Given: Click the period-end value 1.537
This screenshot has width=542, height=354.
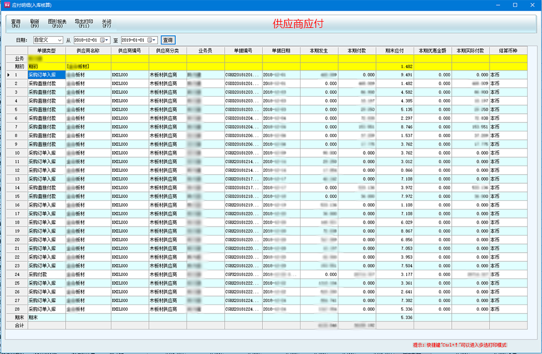Looking at the screenshot, I should (407, 135).
